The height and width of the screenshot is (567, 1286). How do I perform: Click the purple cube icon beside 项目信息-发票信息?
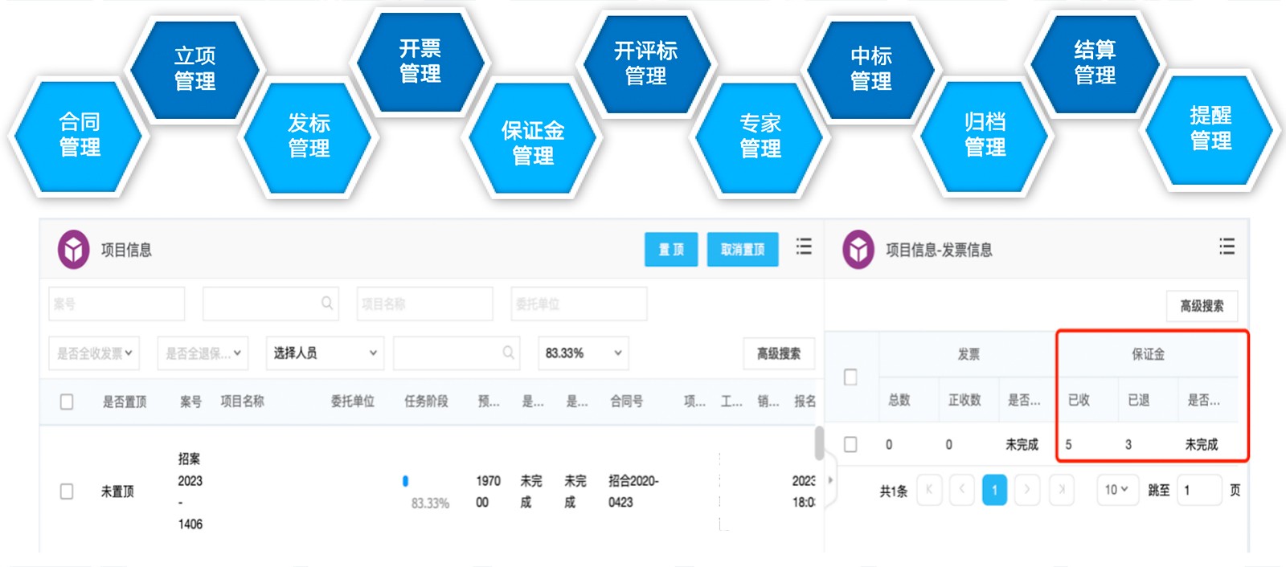click(858, 249)
